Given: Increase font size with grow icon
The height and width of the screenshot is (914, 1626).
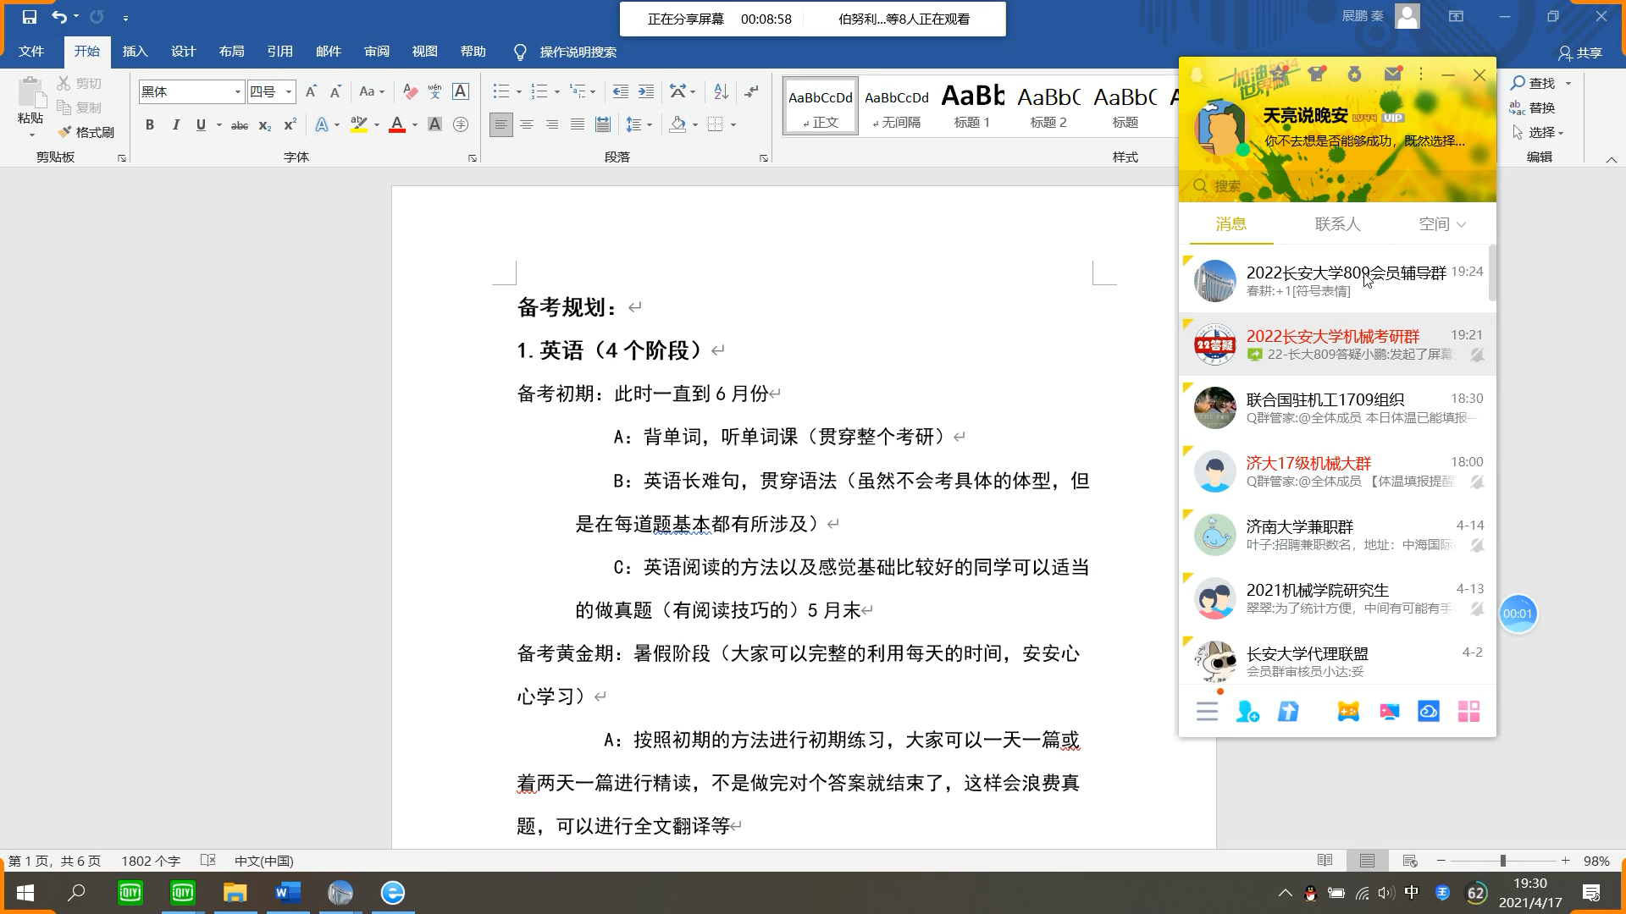Looking at the screenshot, I should pos(311,91).
